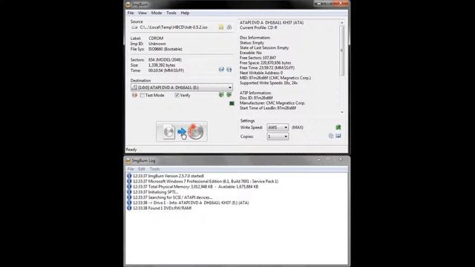Image resolution: width=475 pixels, height=267 pixels.
Task: Click the ImgBurn Log title bar icon
Action: [128, 160]
